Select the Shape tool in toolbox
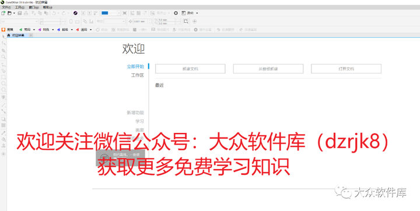The image size is (420, 211). tap(3, 43)
